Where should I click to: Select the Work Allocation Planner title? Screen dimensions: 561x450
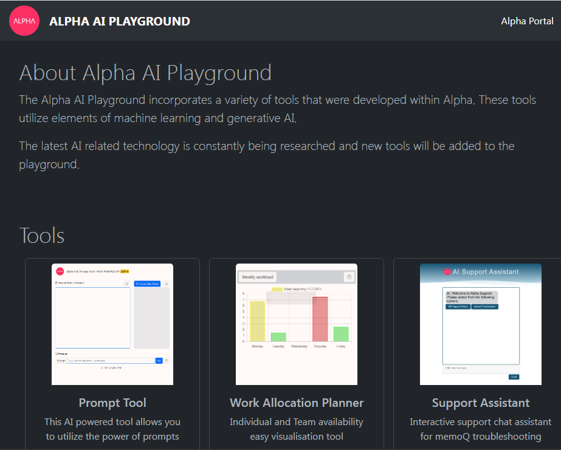(x=297, y=403)
